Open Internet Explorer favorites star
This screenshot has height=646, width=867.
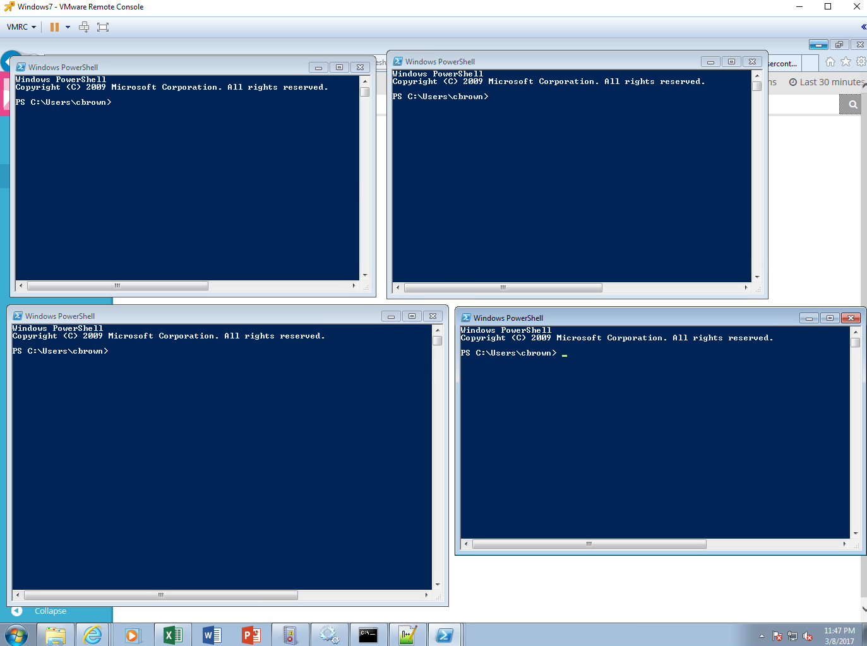[x=846, y=61]
